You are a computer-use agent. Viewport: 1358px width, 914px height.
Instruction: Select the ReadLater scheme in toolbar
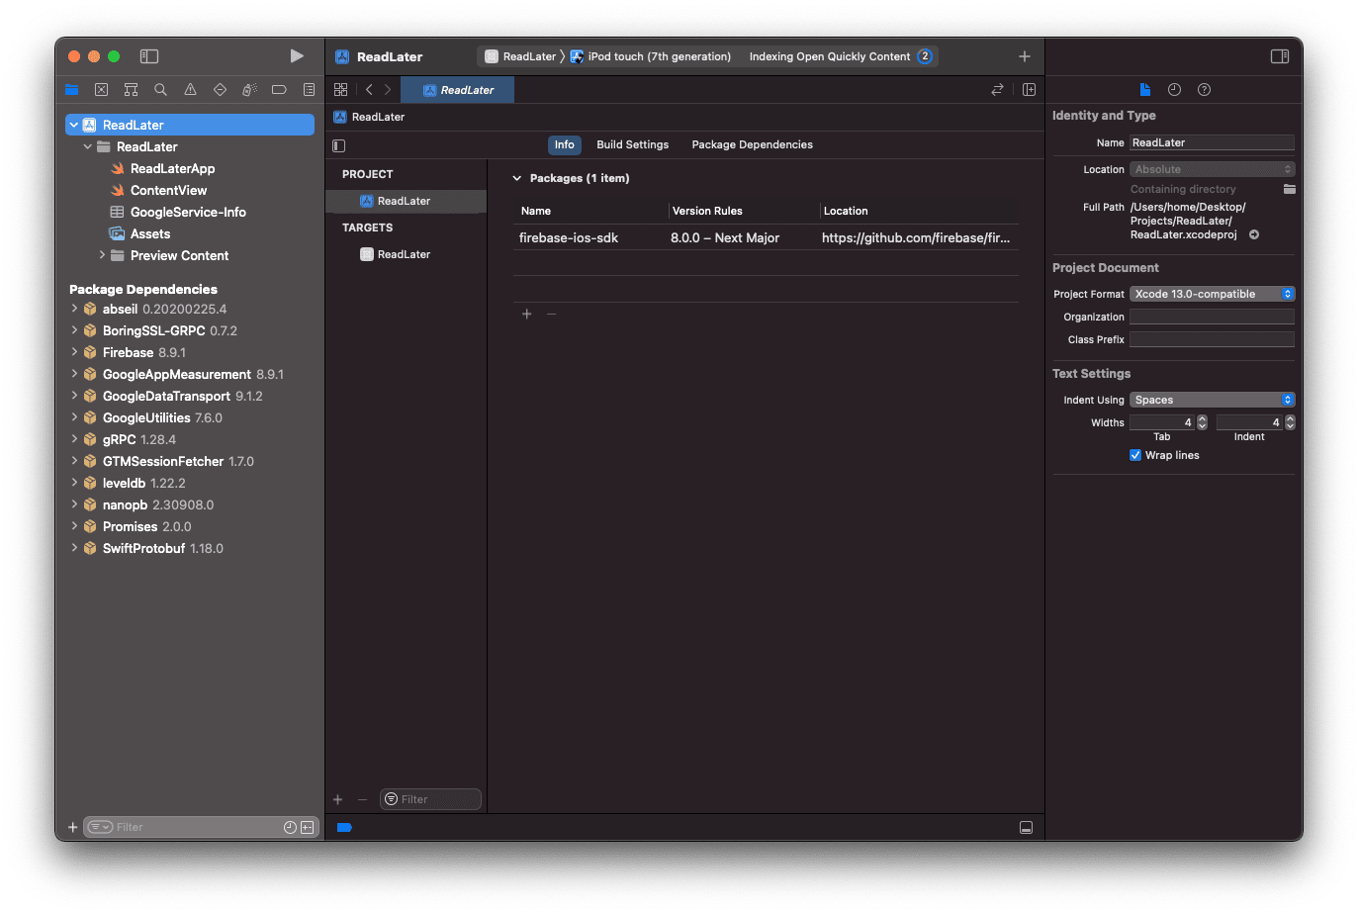pyautogui.click(x=520, y=56)
